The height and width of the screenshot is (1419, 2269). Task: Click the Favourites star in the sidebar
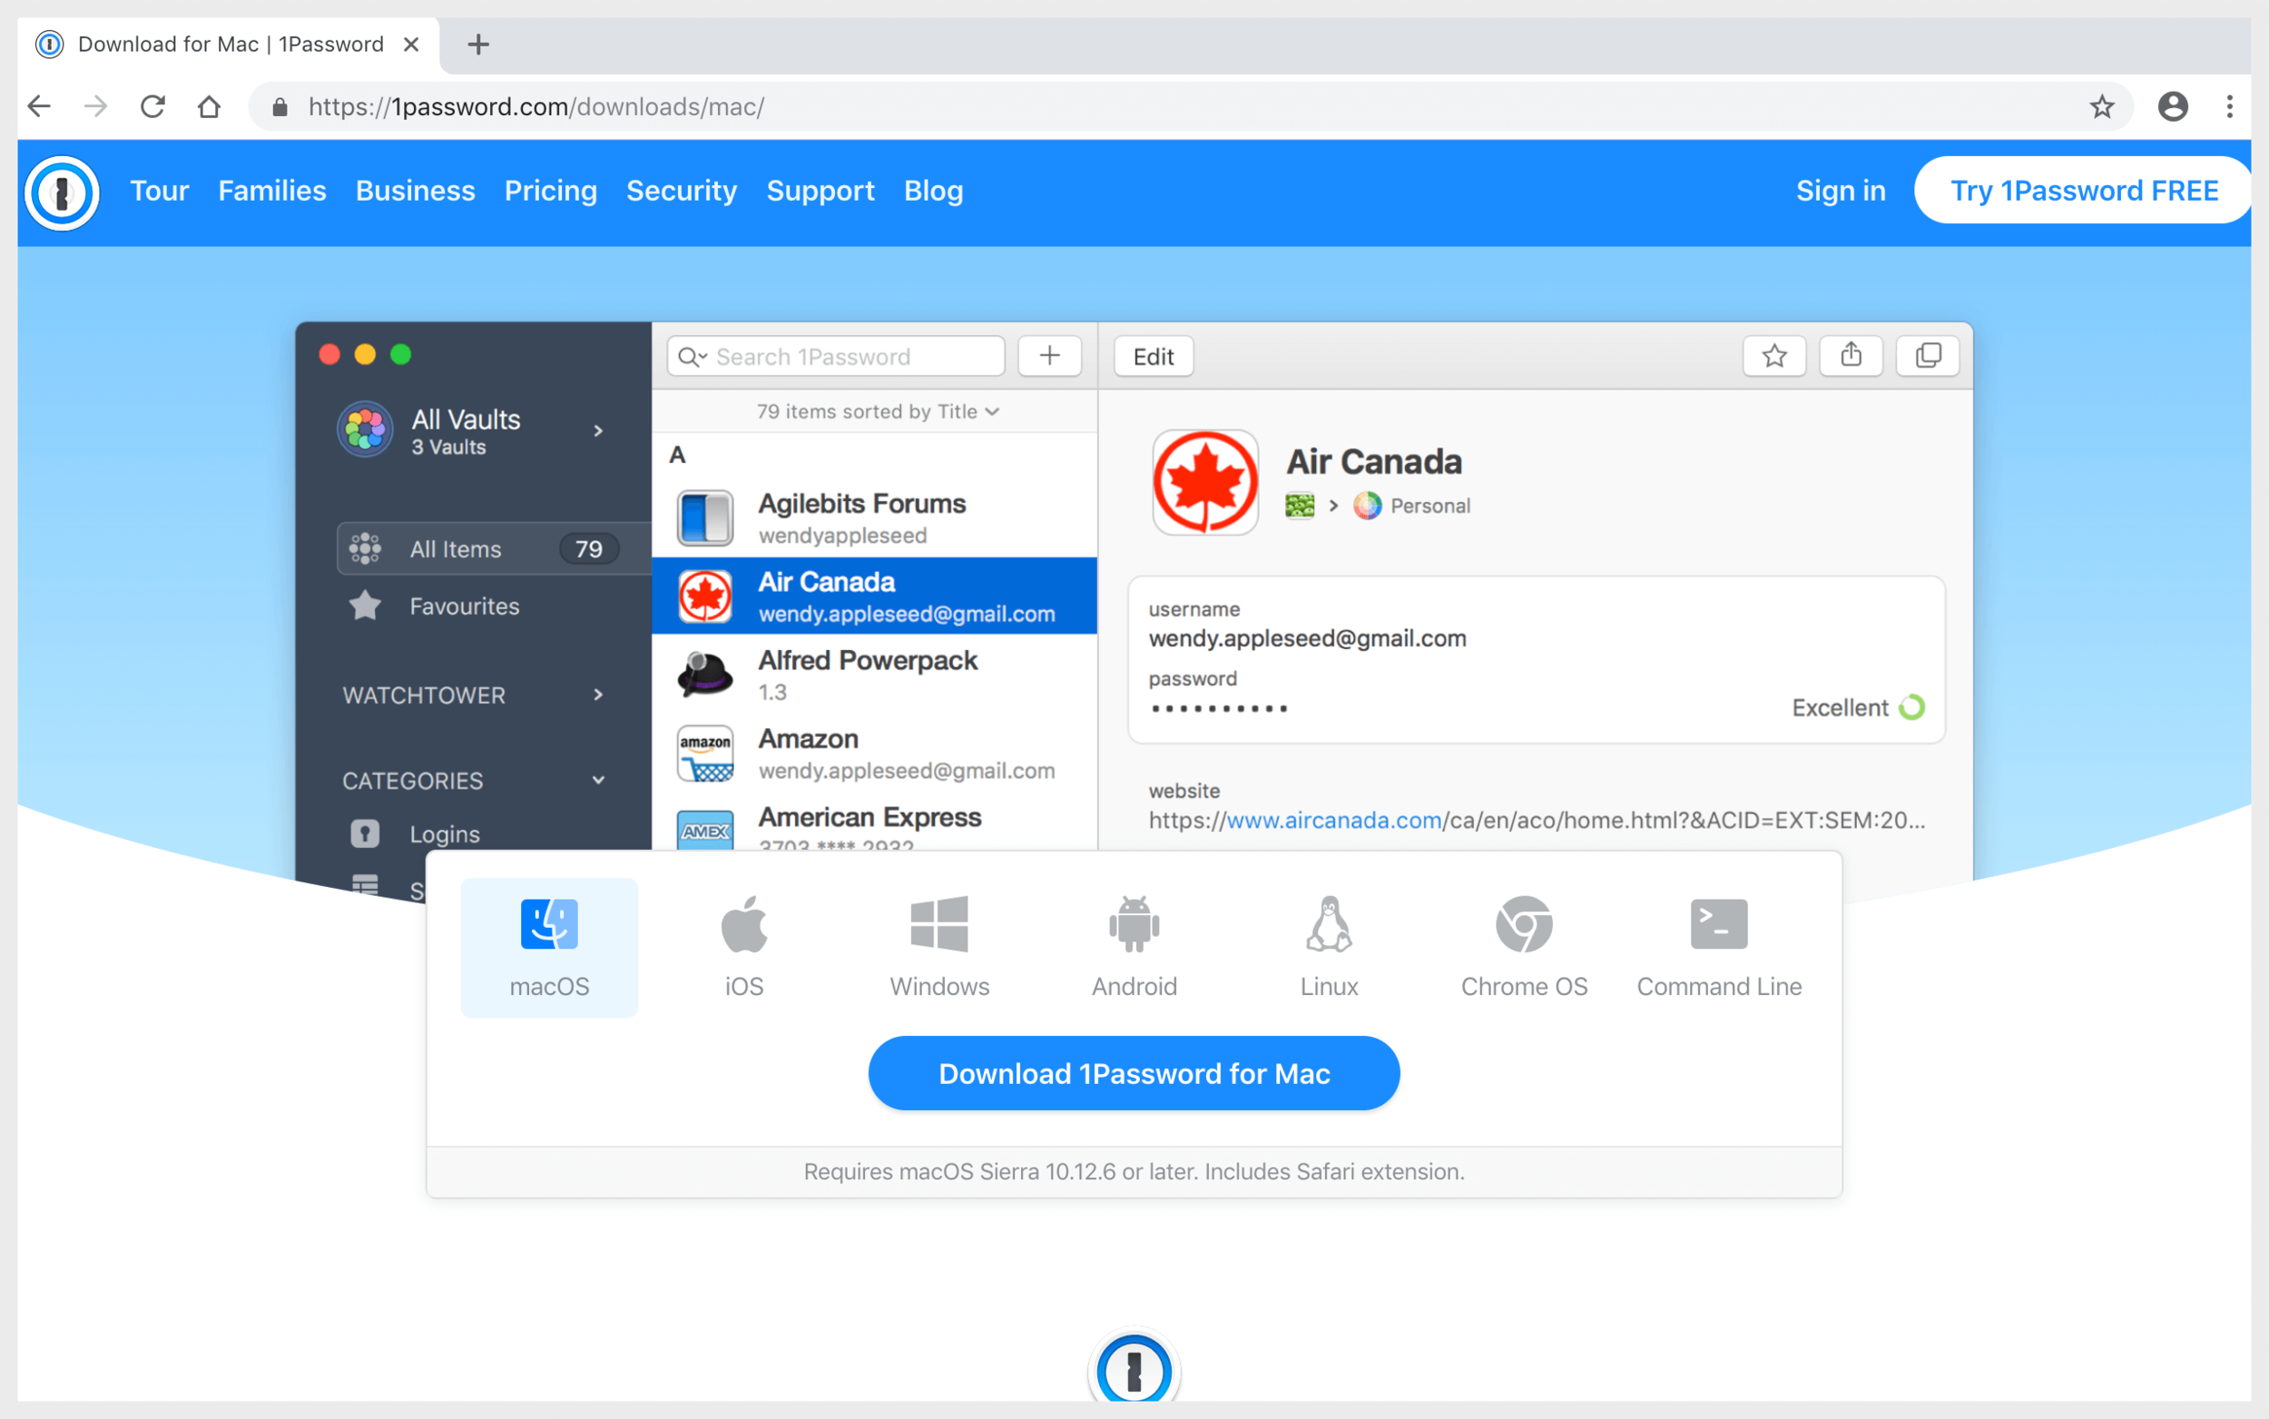tap(365, 606)
